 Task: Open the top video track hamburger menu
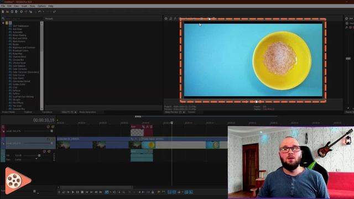[3, 127]
